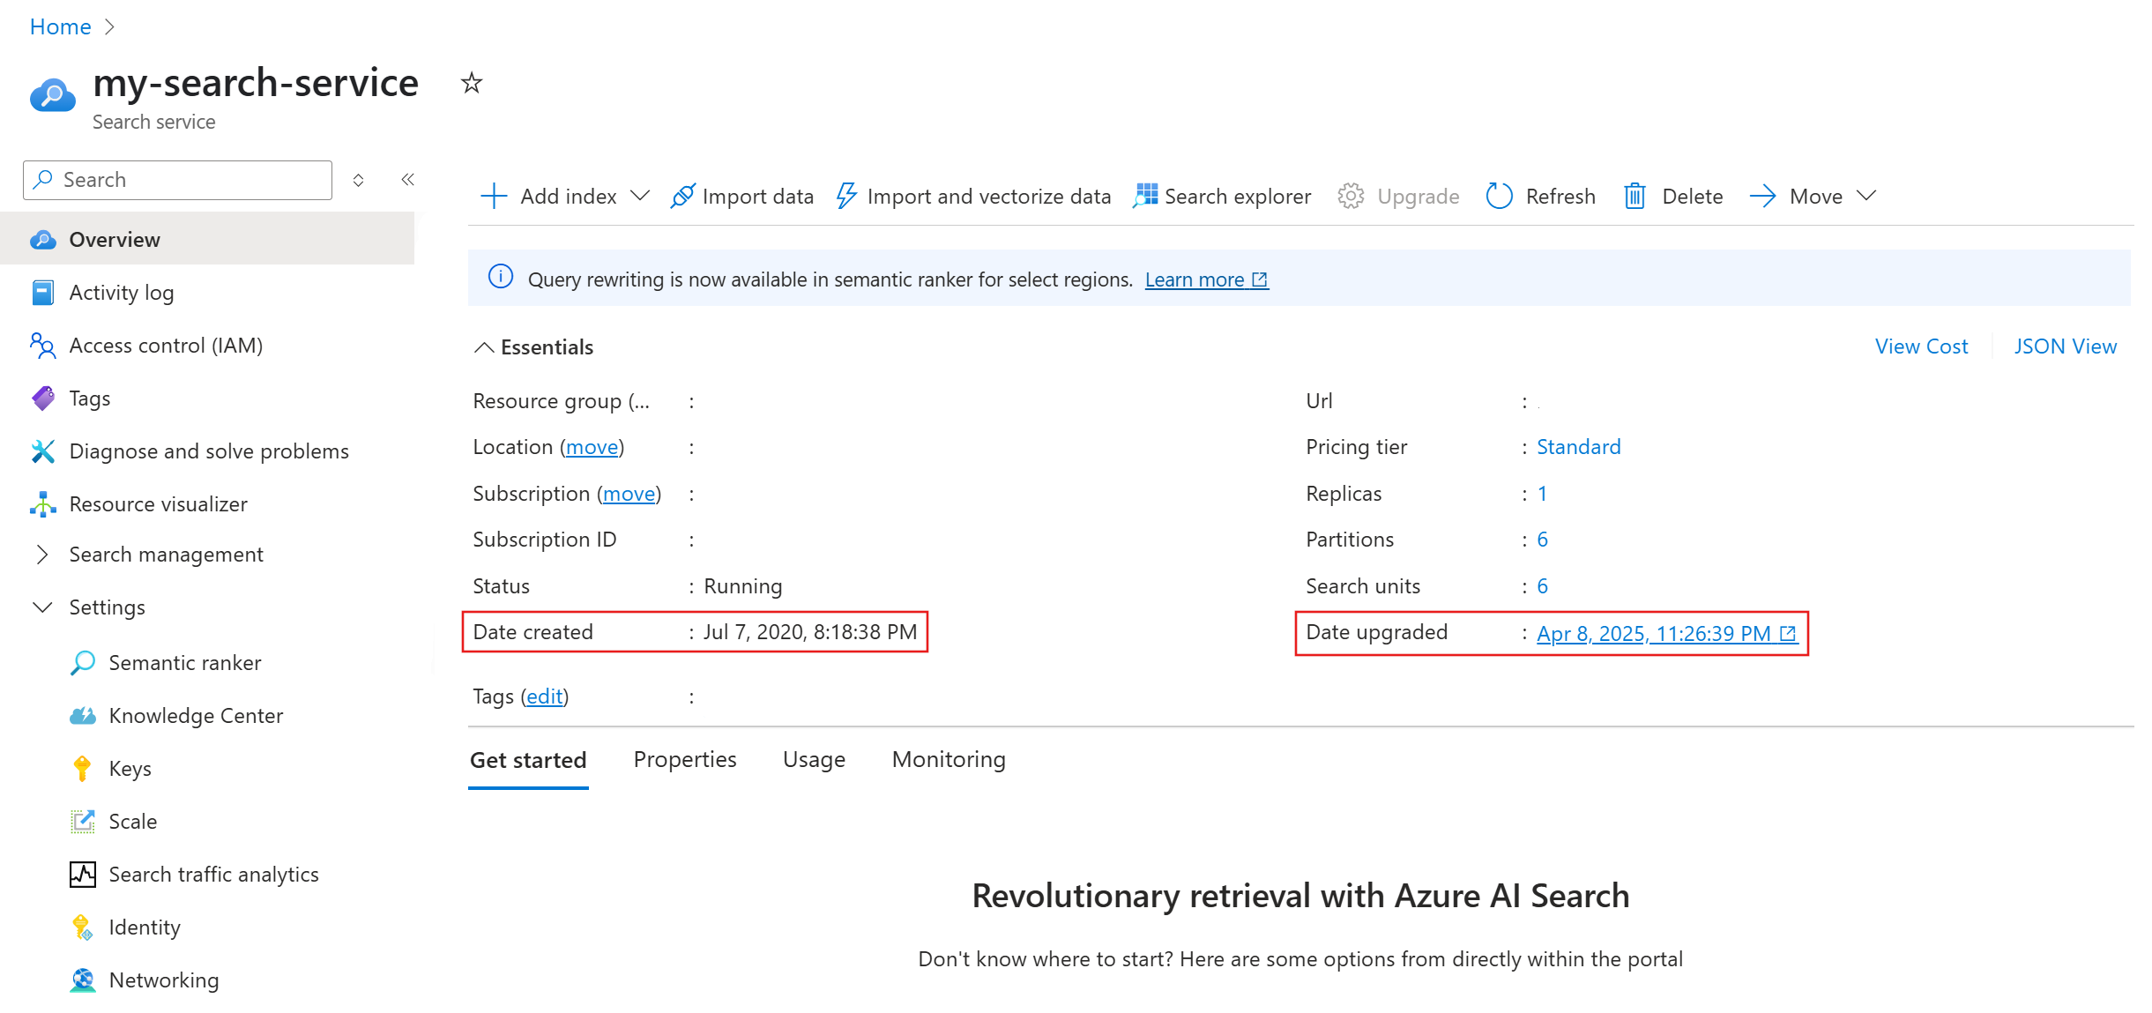Open Semantic ranker settings
Screen dimensions: 2152x1013
click(184, 662)
